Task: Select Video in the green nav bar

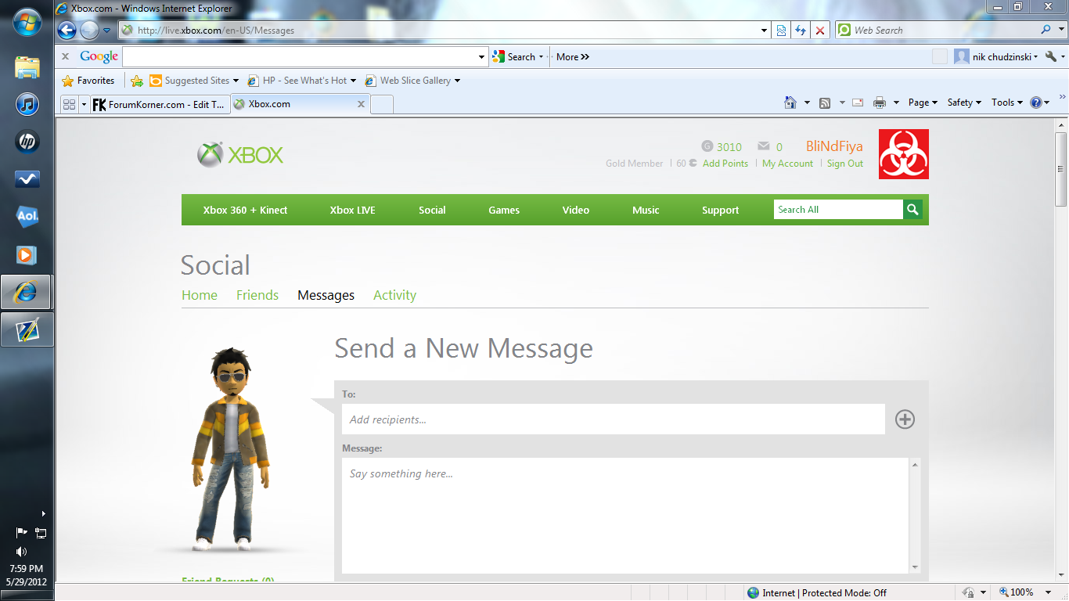Action: pos(575,210)
